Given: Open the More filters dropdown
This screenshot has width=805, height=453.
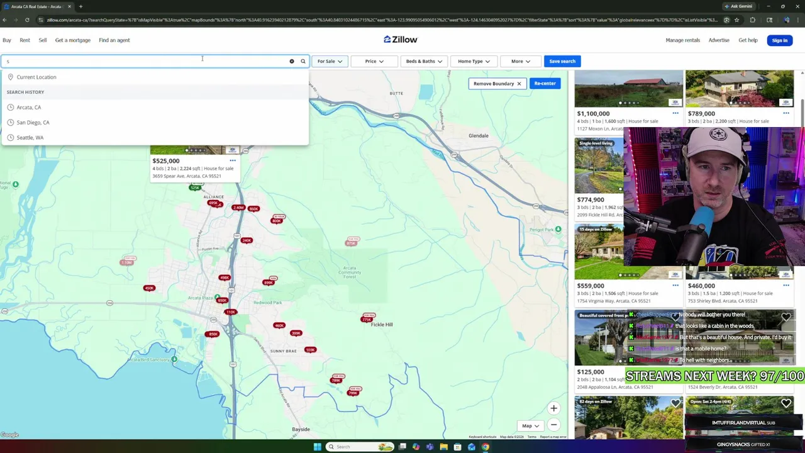Looking at the screenshot, I should pos(520,61).
